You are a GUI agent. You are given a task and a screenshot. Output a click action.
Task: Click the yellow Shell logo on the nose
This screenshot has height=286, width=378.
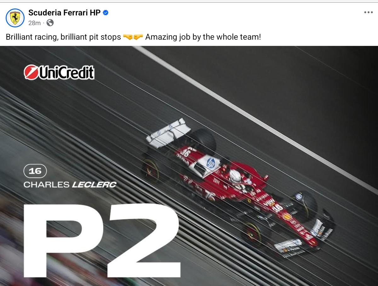(287, 217)
